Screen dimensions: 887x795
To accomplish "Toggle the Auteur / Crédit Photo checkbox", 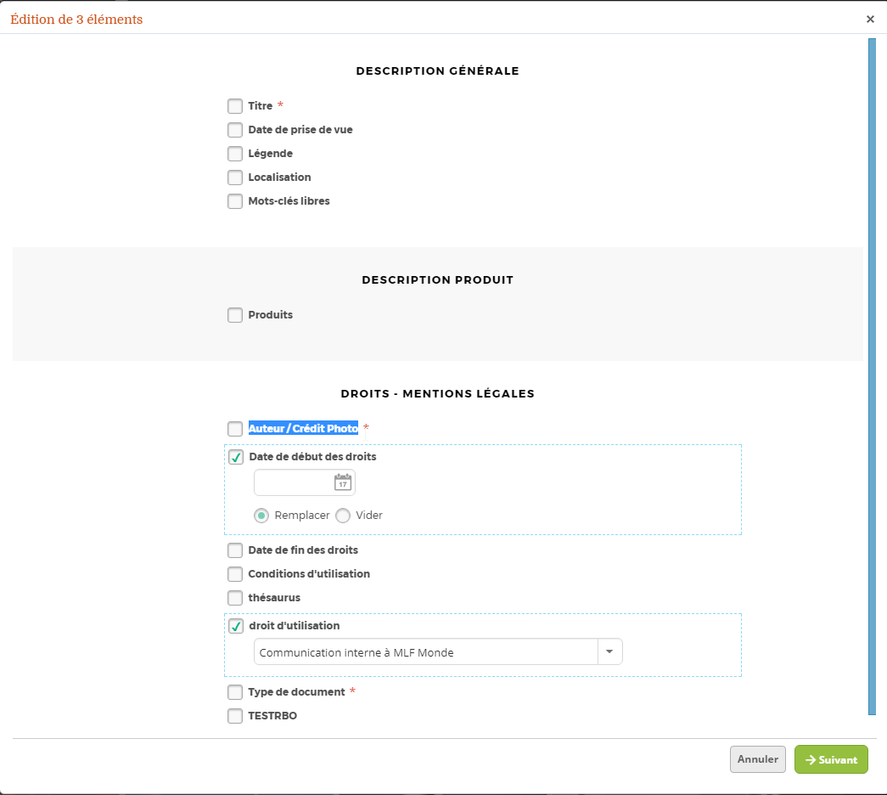I will pos(235,429).
